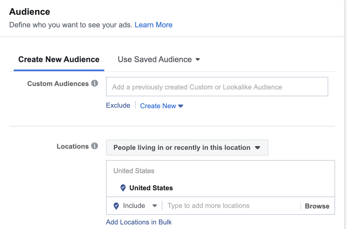Image resolution: width=347 pixels, height=229 pixels.
Task: Click the Browse button for locations
Action: click(317, 206)
